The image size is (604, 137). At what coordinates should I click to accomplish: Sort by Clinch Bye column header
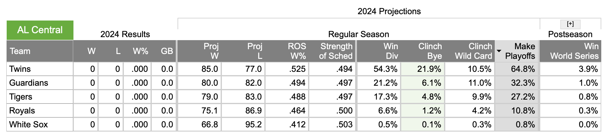tap(430, 51)
